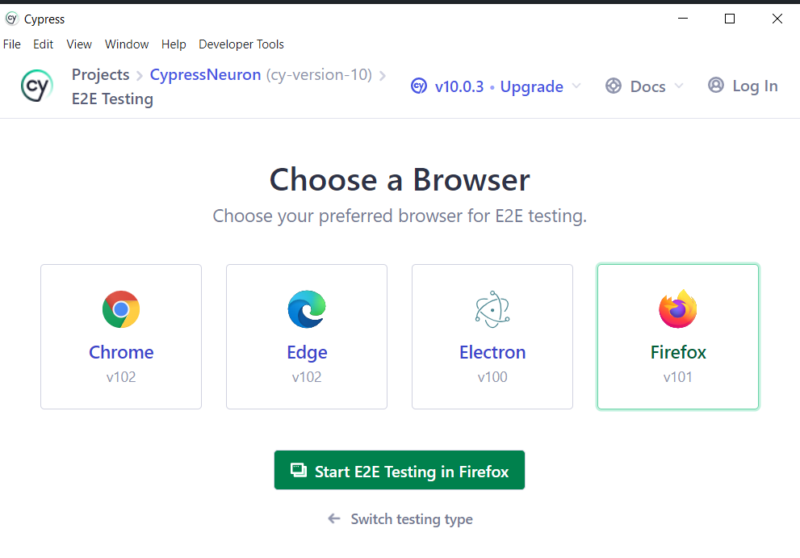Open the Developer Tools menu
The width and height of the screenshot is (800, 558).
pyautogui.click(x=241, y=44)
